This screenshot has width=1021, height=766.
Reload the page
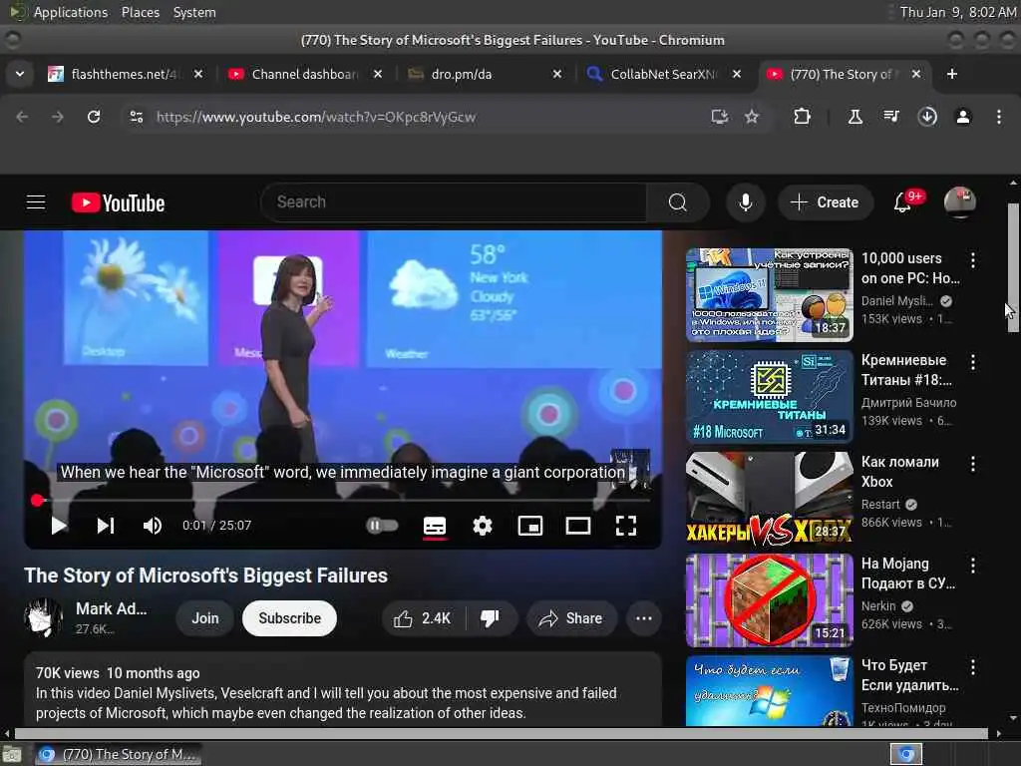(x=94, y=117)
